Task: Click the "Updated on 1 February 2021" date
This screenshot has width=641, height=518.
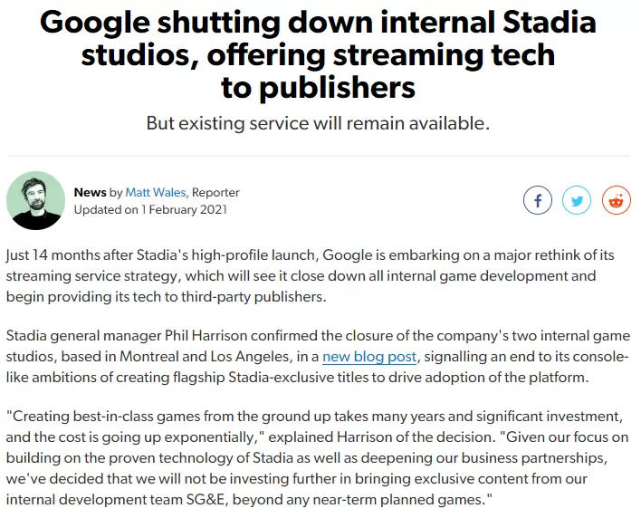Action: tap(150, 210)
